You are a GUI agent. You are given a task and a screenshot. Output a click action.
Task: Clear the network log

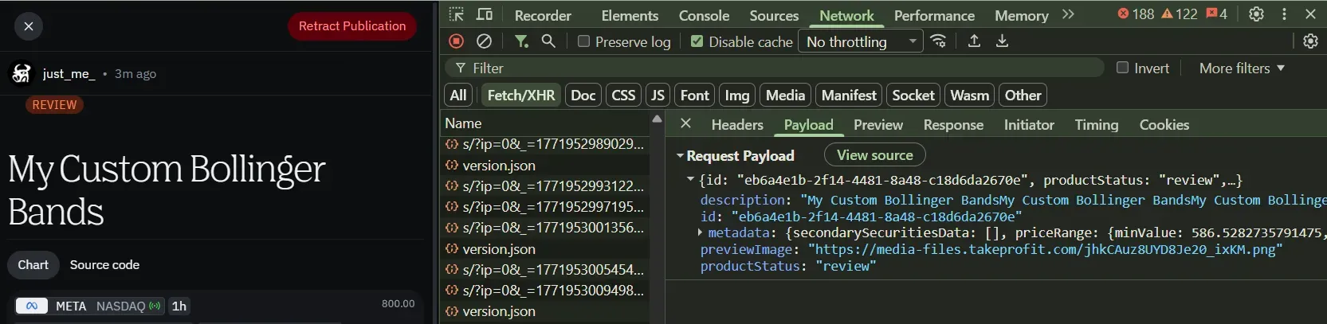[x=484, y=41]
